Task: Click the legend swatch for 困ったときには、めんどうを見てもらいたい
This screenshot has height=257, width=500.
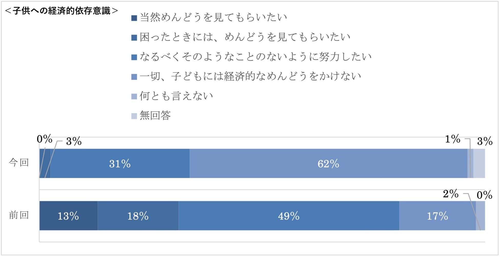Action: [134, 38]
